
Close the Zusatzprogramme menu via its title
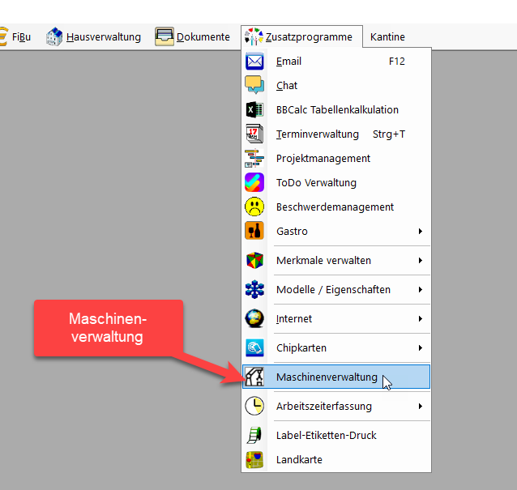[309, 37]
